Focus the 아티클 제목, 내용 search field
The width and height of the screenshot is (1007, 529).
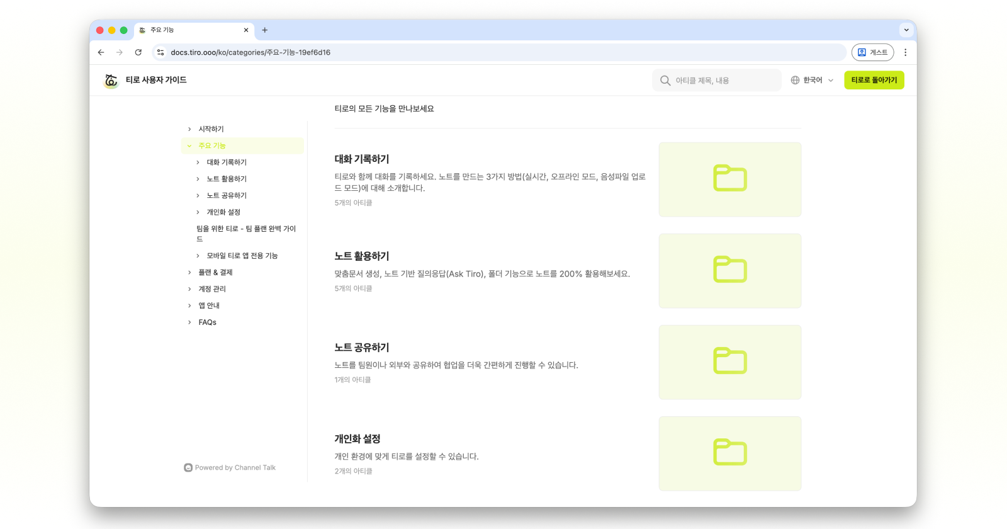coord(717,81)
